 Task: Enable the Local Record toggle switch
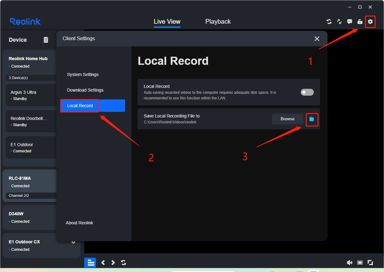pos(307,92)
